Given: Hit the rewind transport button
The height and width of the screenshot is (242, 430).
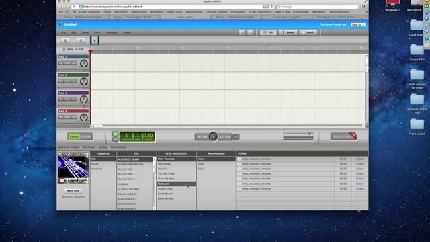Looking at the screenshot, I should point(206,137).
